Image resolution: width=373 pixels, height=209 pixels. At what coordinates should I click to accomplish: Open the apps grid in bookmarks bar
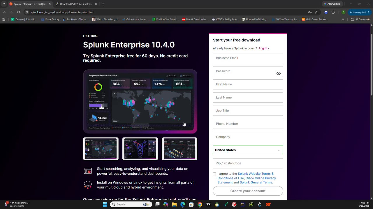point(4,19)
